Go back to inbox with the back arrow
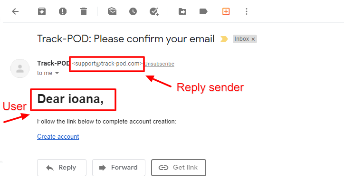Screen dimensions: 344x190 [15, 11]
